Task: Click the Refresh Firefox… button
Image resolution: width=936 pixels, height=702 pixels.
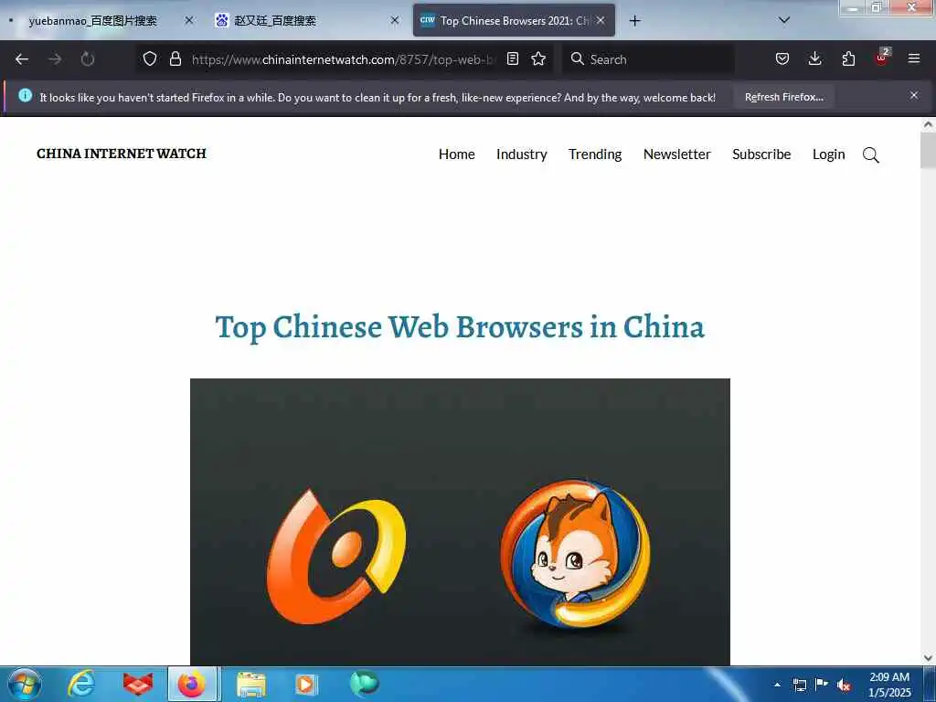Action: coord(783,97)
